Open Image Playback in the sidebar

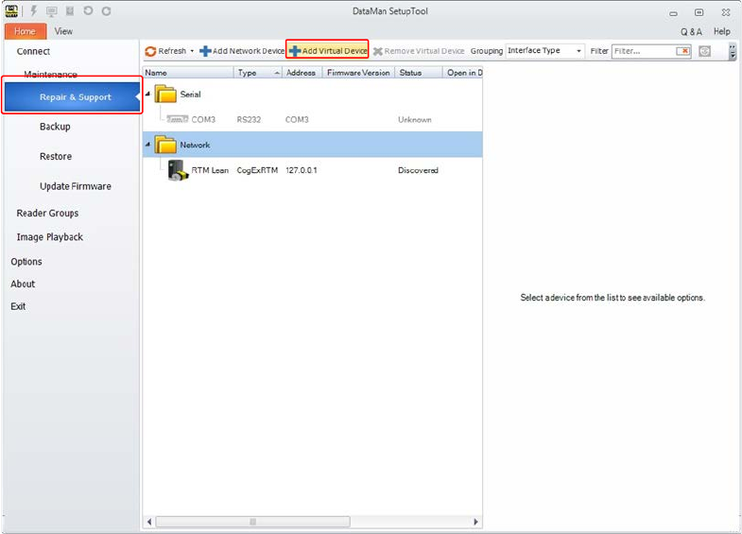(50, 237)
